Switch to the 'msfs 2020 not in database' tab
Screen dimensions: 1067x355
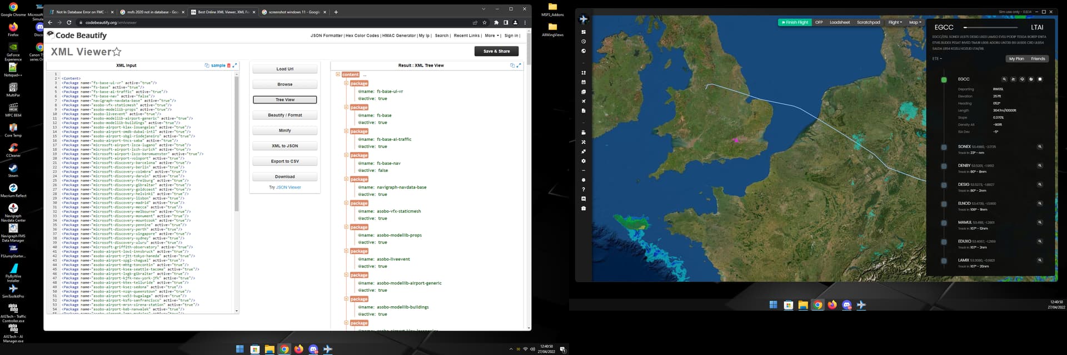151,12
